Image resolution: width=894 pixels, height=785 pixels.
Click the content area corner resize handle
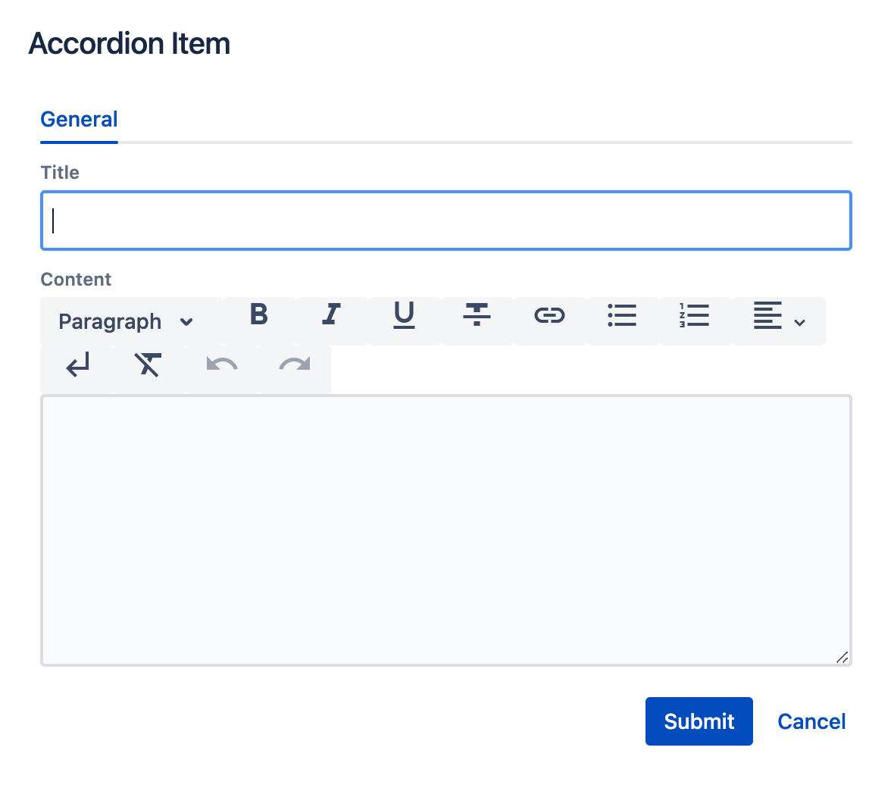tap(842, 657)
